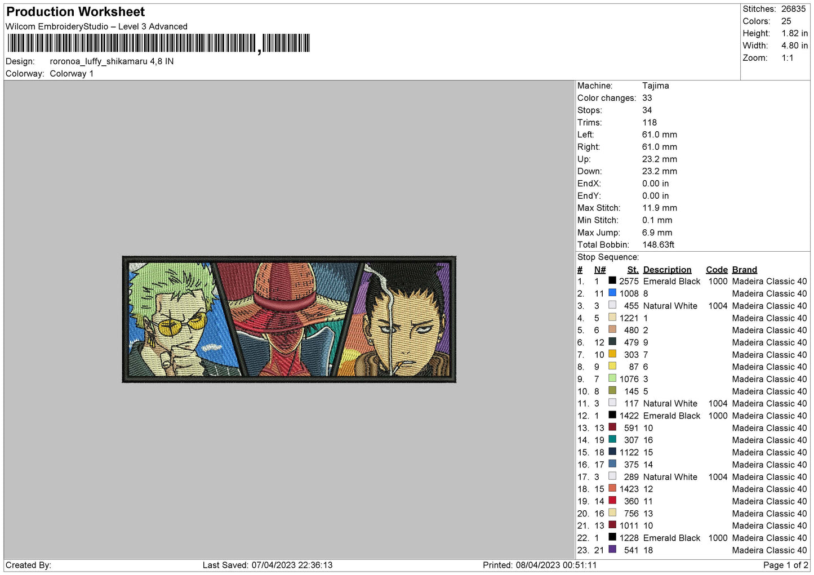The height and width of the screenshot is (575, 814).
Task: Click the EndX value 0.00 in
Action: pos(656,184)
